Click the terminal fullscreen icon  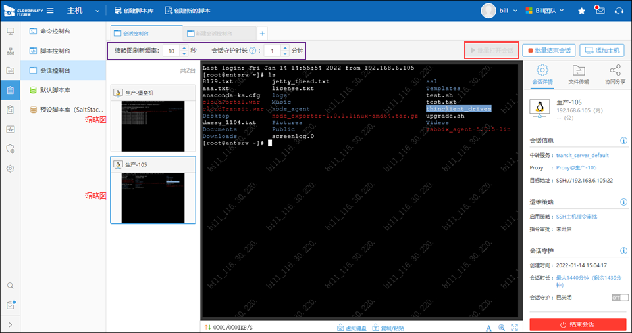click(x=514, y=327)
